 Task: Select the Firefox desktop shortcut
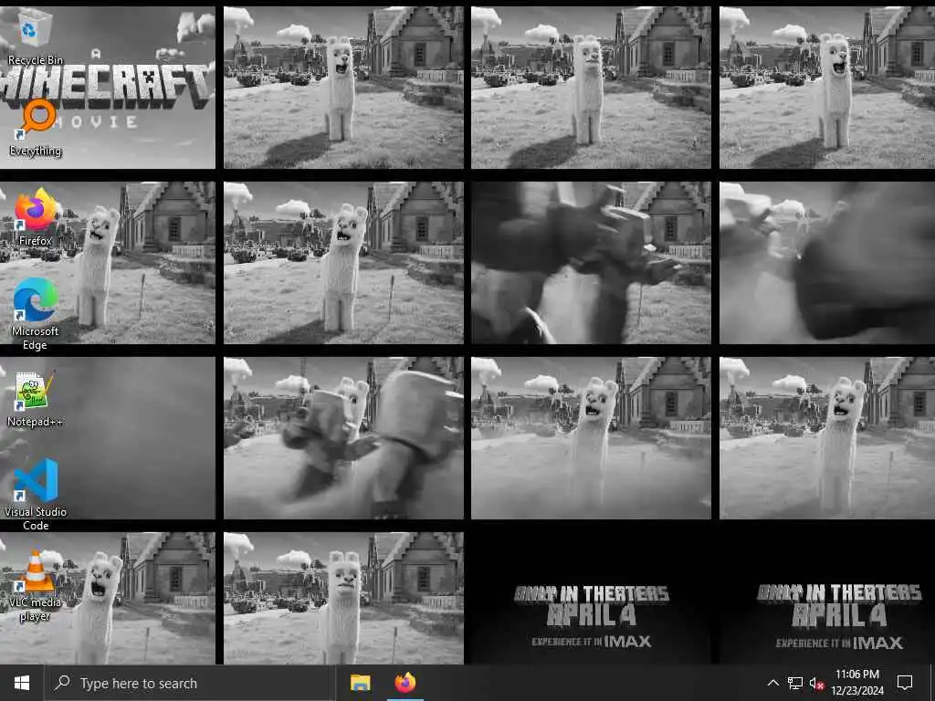click(35, 217)
